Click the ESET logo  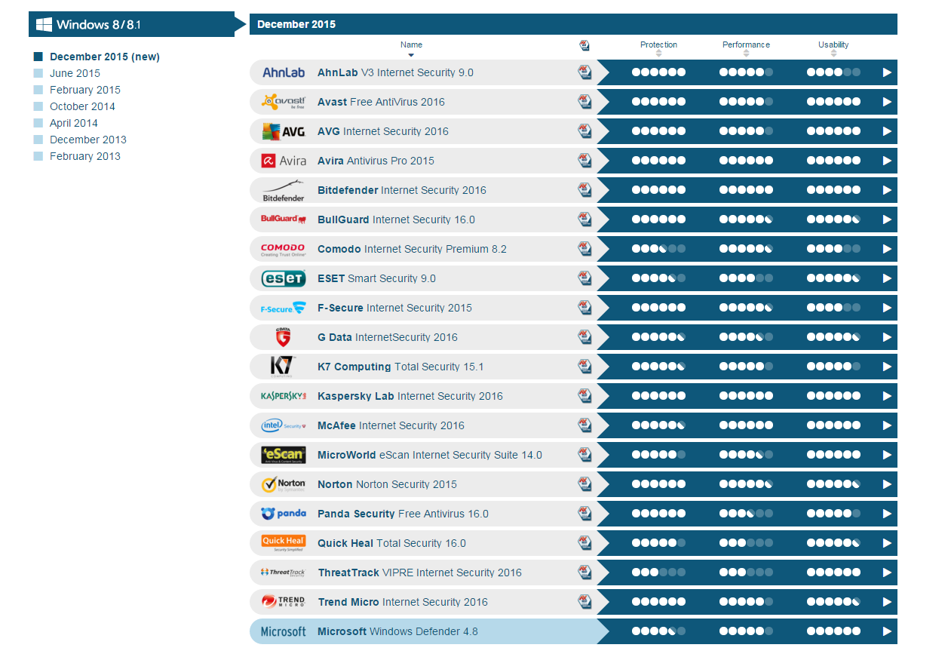pyautogui.click(x=283, y=278)
